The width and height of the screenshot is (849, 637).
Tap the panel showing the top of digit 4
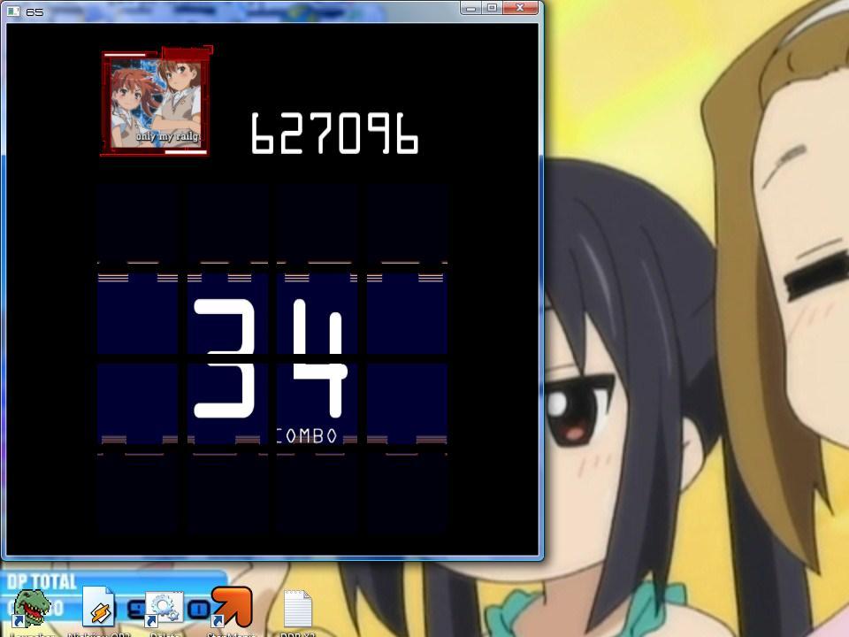pyautogui.click(x=317, y=314)
